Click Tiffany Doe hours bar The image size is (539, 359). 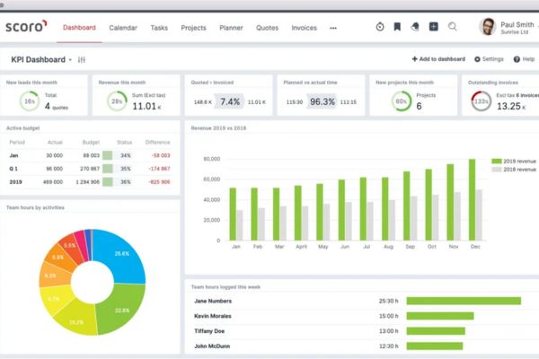click(436, 331)
